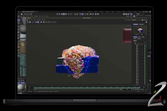This screenshot has width=167, height=111.
Task: Select the Stereo tab
Action: click(139, 39)
